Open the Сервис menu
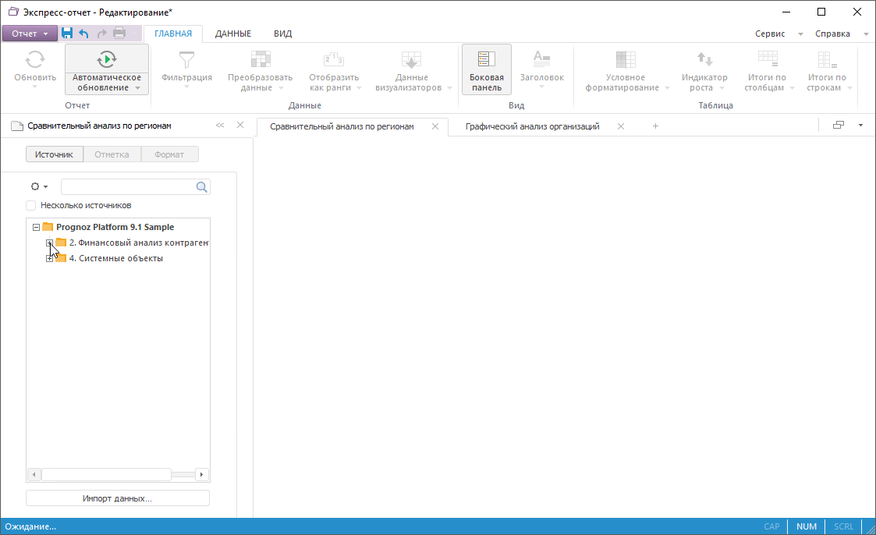Screen dimensions: 876x535 (x=770, y=34)
